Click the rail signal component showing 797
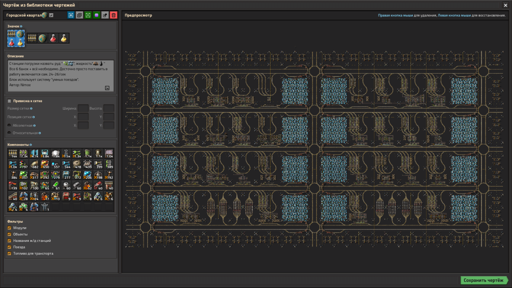512x288 pixels. coord(23,164)
